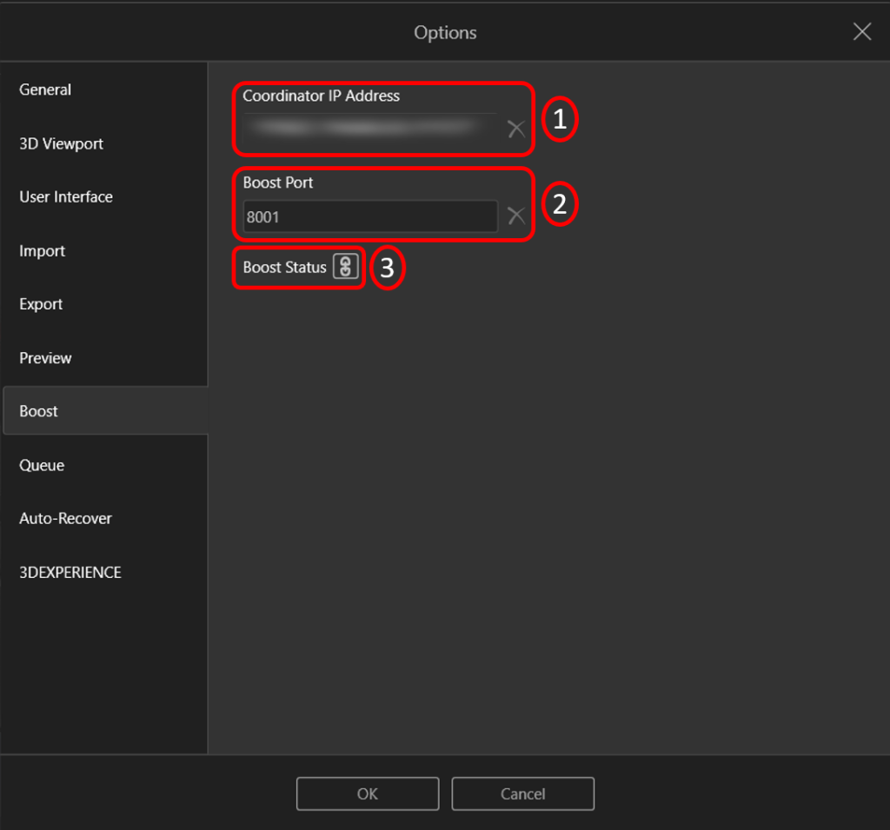Click the Boost Status link icon

[x=345, y=268]
